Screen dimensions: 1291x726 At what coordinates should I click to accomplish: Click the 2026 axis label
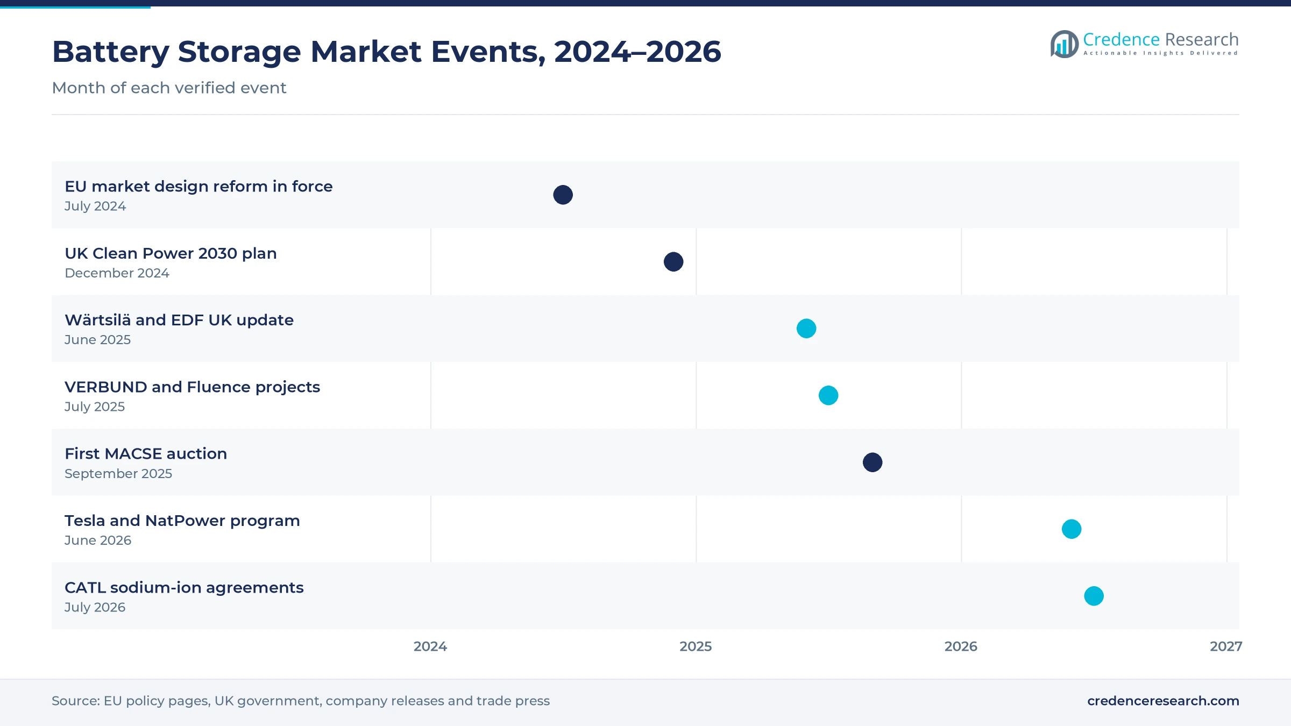click(961, 646)
